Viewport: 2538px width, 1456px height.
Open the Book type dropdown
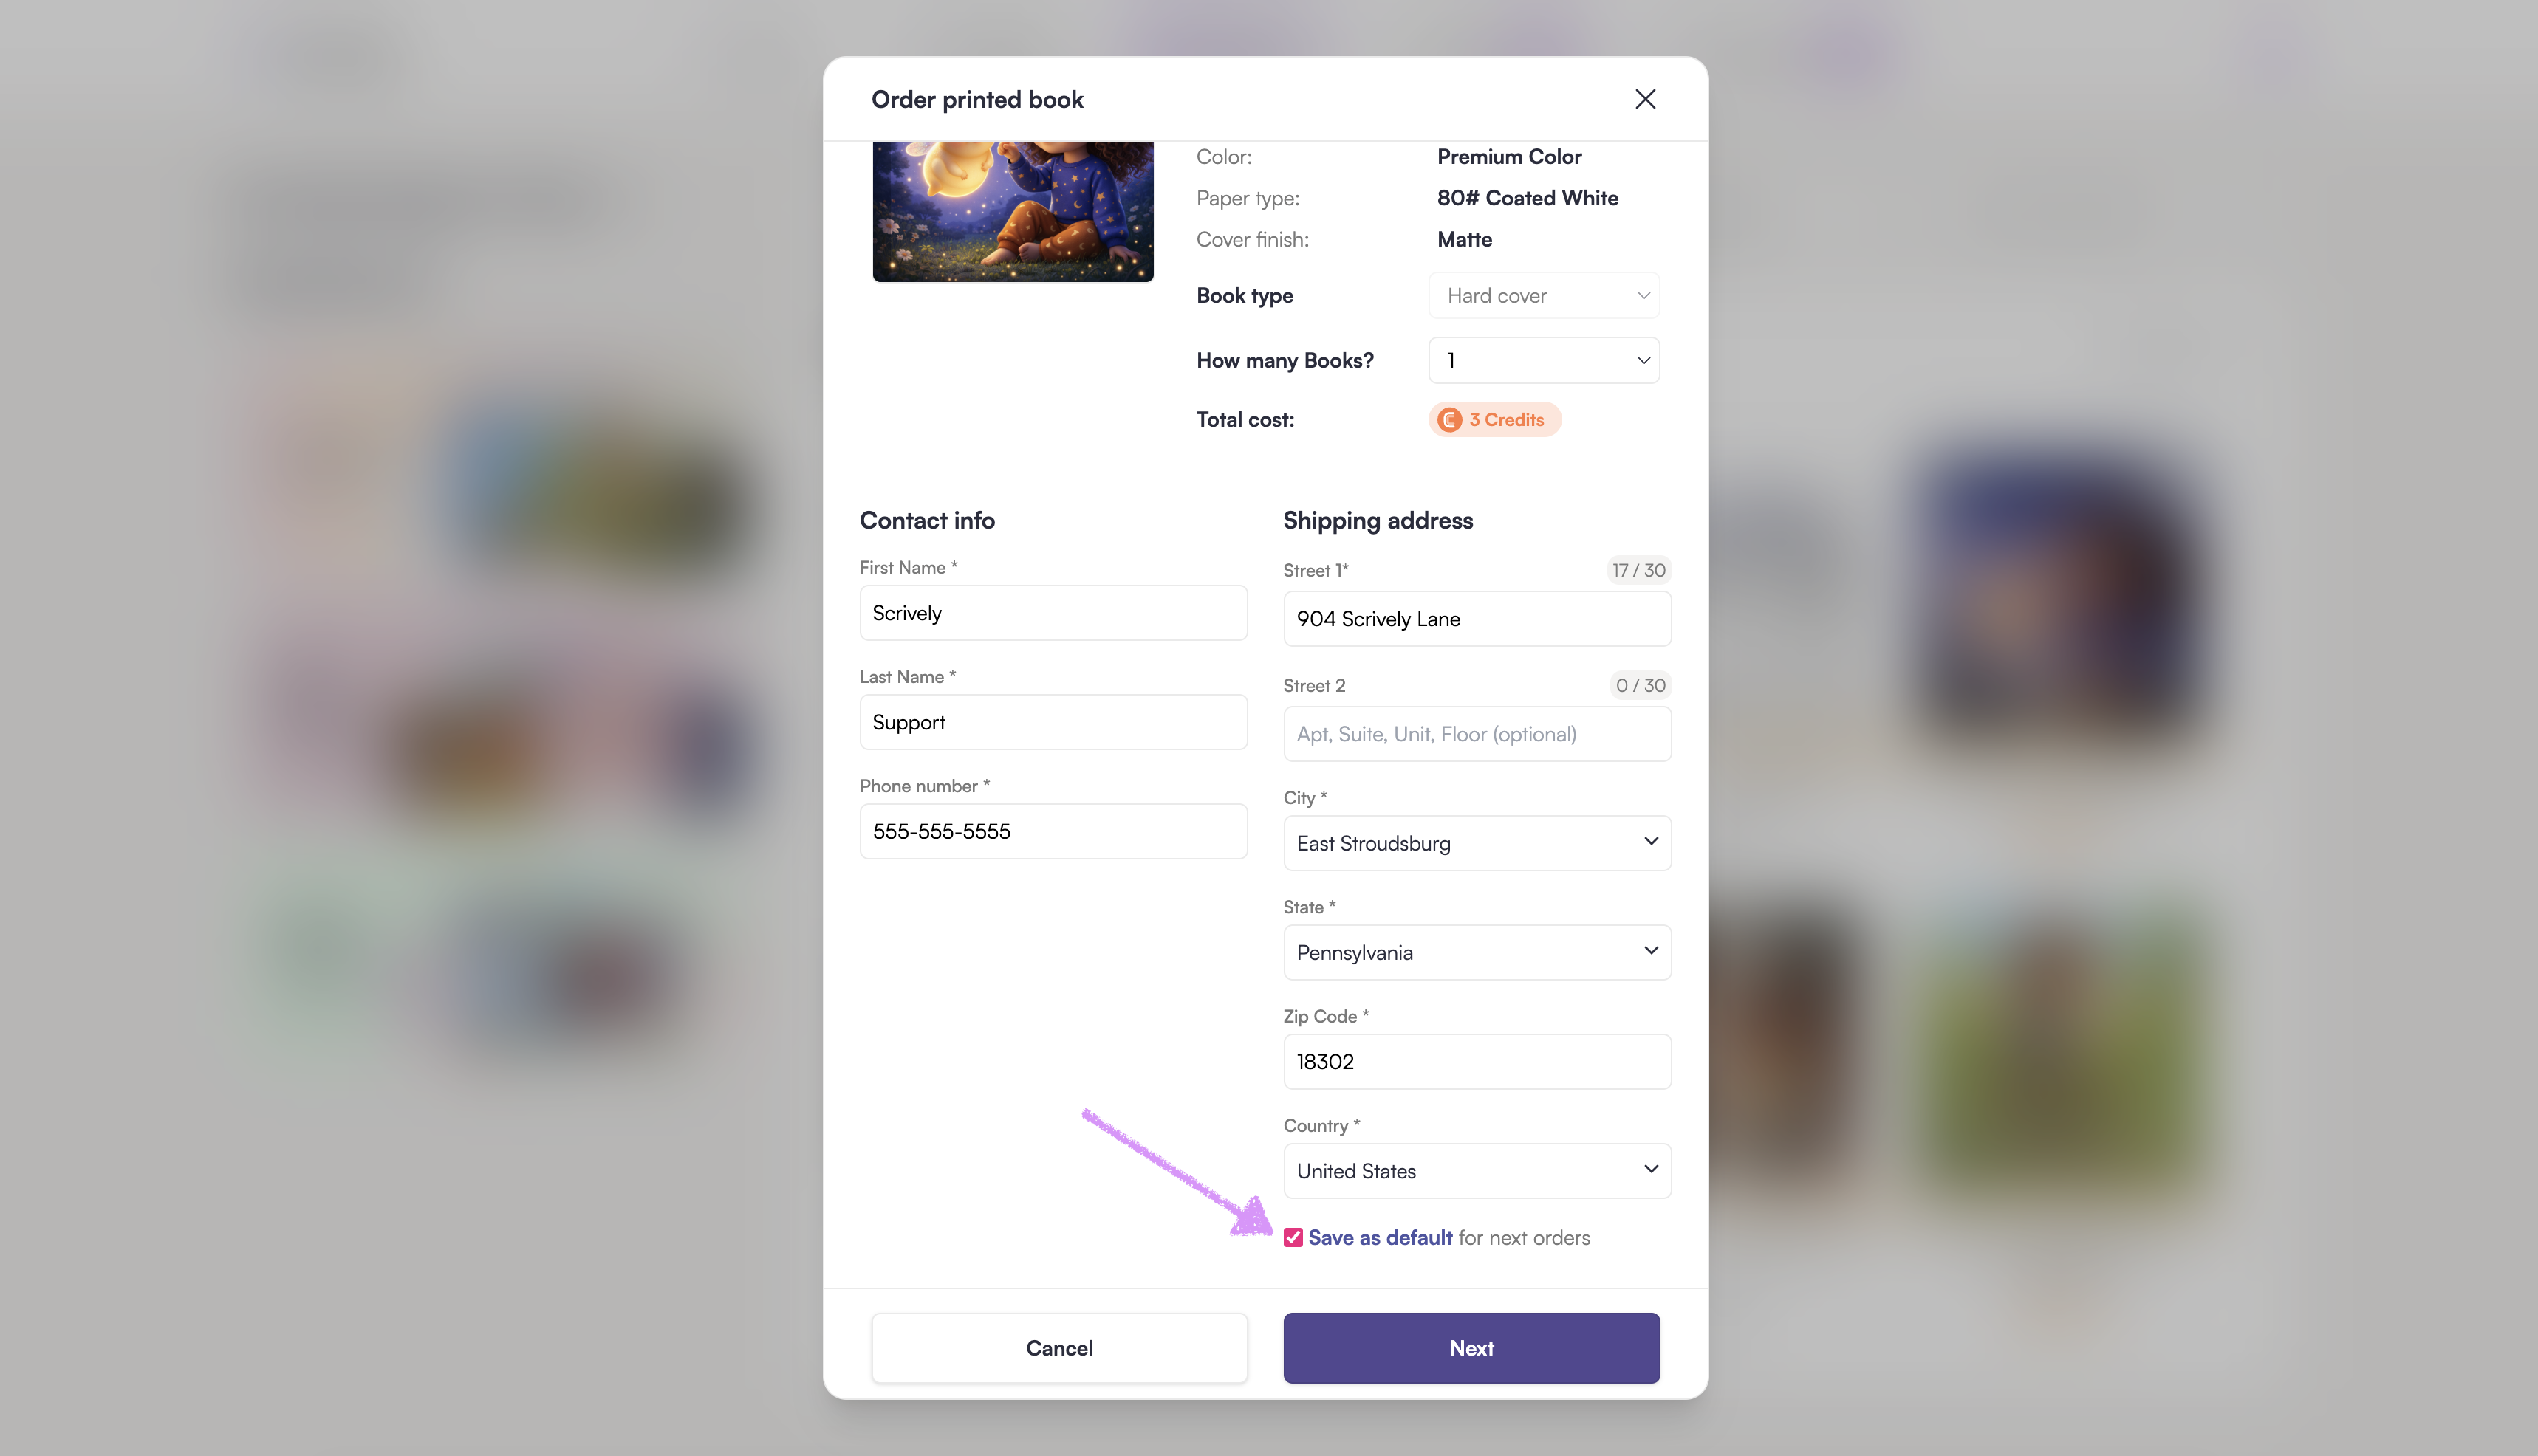click(1544, 296)
